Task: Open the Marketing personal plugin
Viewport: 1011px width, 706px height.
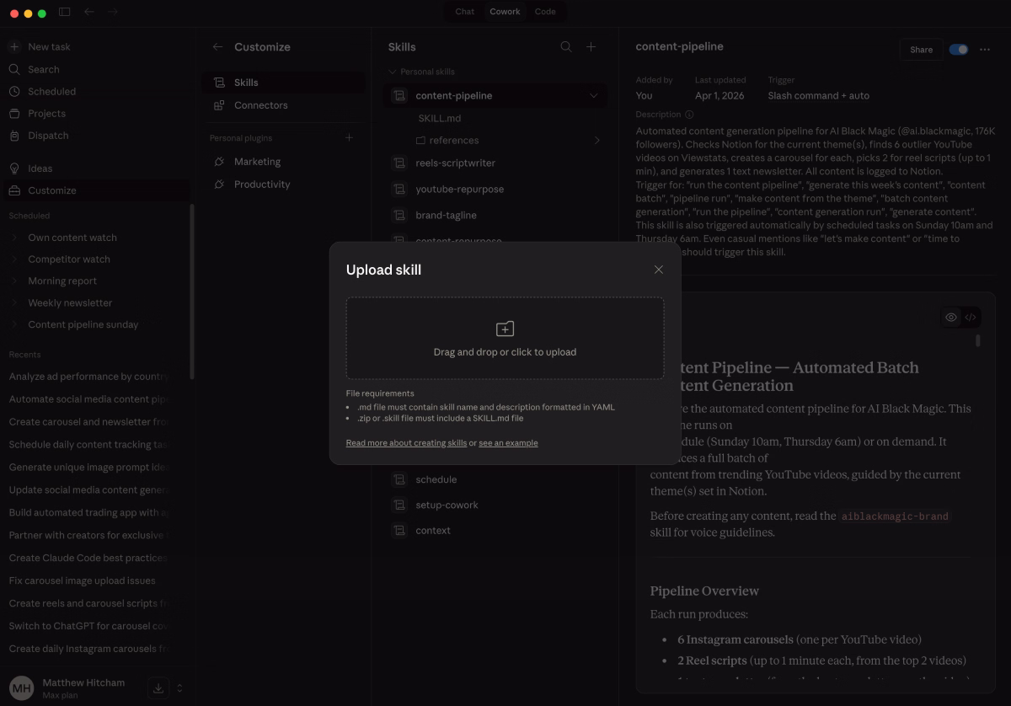Action: (x=257, y=161)
